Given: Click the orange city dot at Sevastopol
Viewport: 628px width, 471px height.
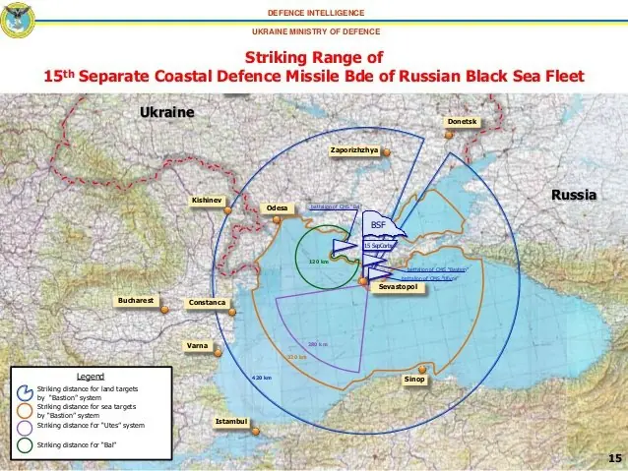Looking at the screenshot, I should click(363, 281).
